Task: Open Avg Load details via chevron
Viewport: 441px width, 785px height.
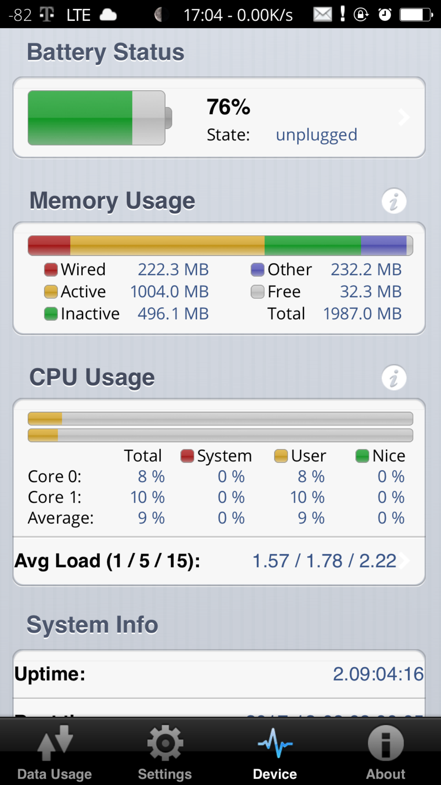Action: pyautogui.click(x=404, y=561)
